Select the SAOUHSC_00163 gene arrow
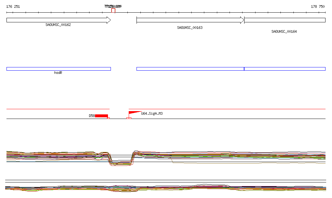Screen dimensions: 332x198 click(190, 20)
